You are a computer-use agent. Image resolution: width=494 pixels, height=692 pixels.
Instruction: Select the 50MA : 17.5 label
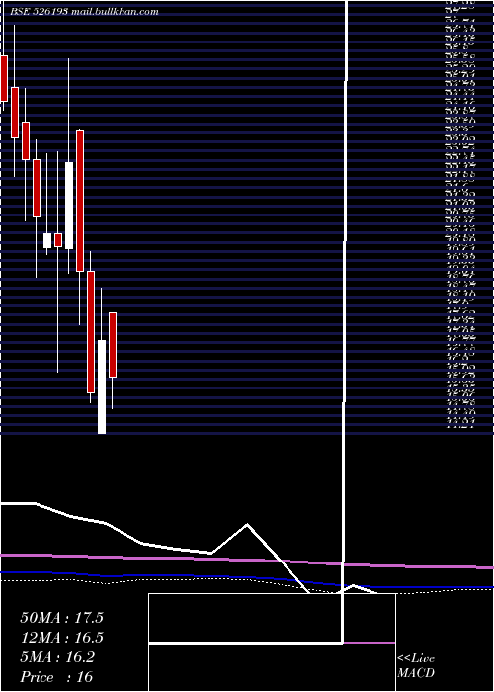[61, 618]
